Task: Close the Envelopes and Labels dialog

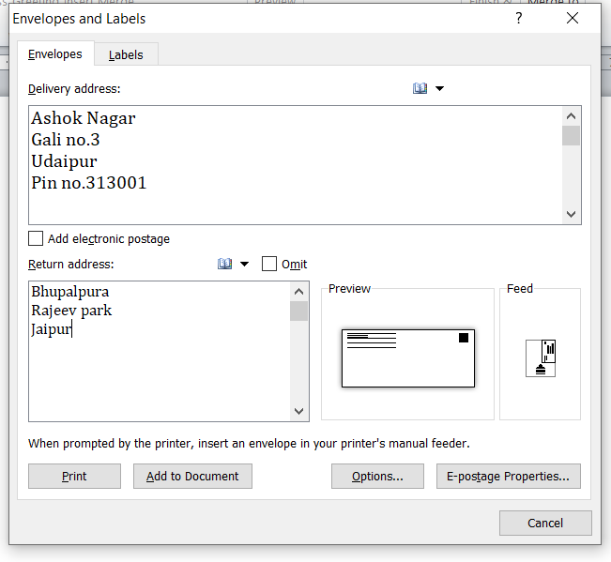Action: (573, 19)
